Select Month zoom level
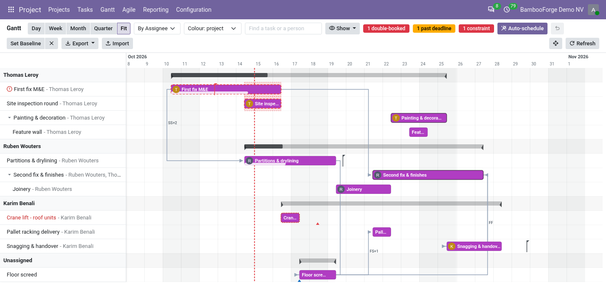Image resolution: width=606 pixels, height=292 pixels. [78, 29]
